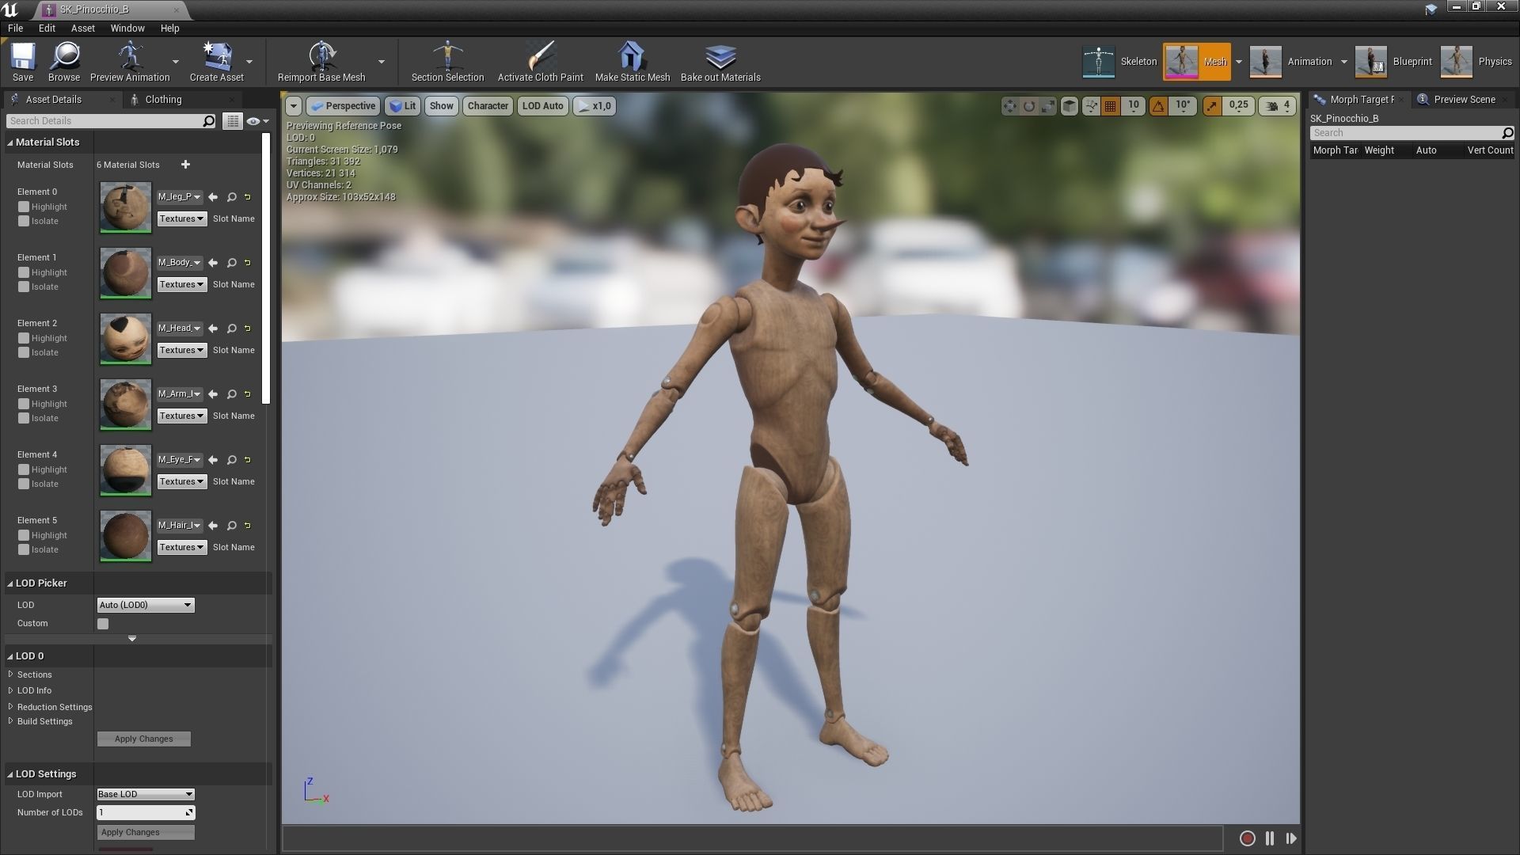The height and width of the screenshot is (855, 1520).
Task: Click the record animation button
Action: [x=1247, y=838]
